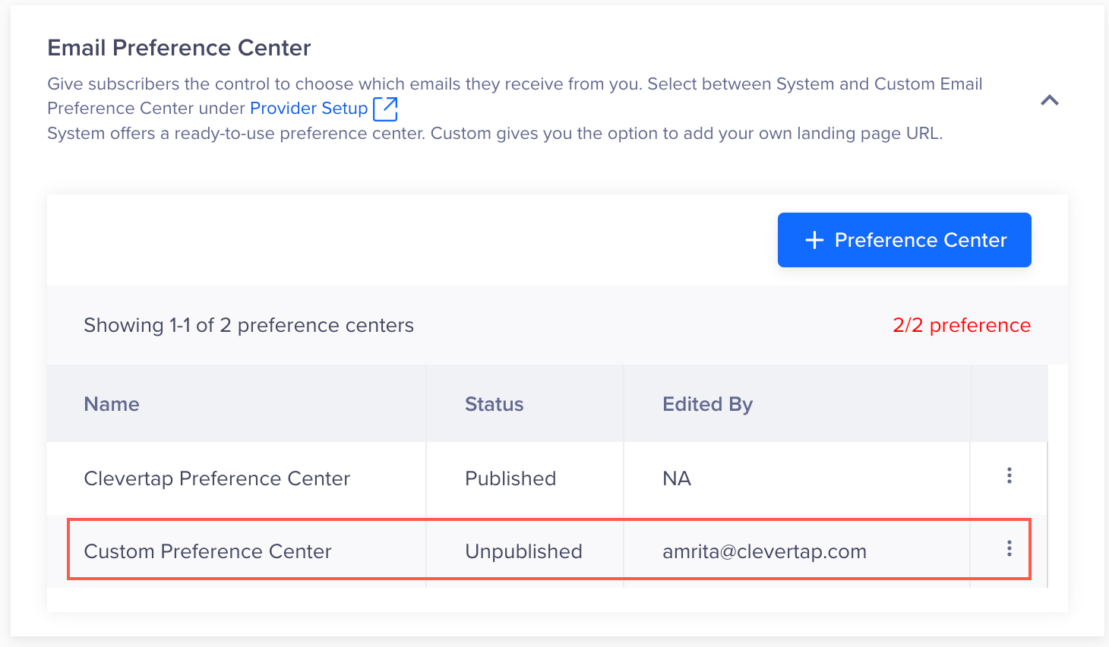This screenshot has width=1109, height=647.
Task: Add a new Preference Center
Action: 904,240
